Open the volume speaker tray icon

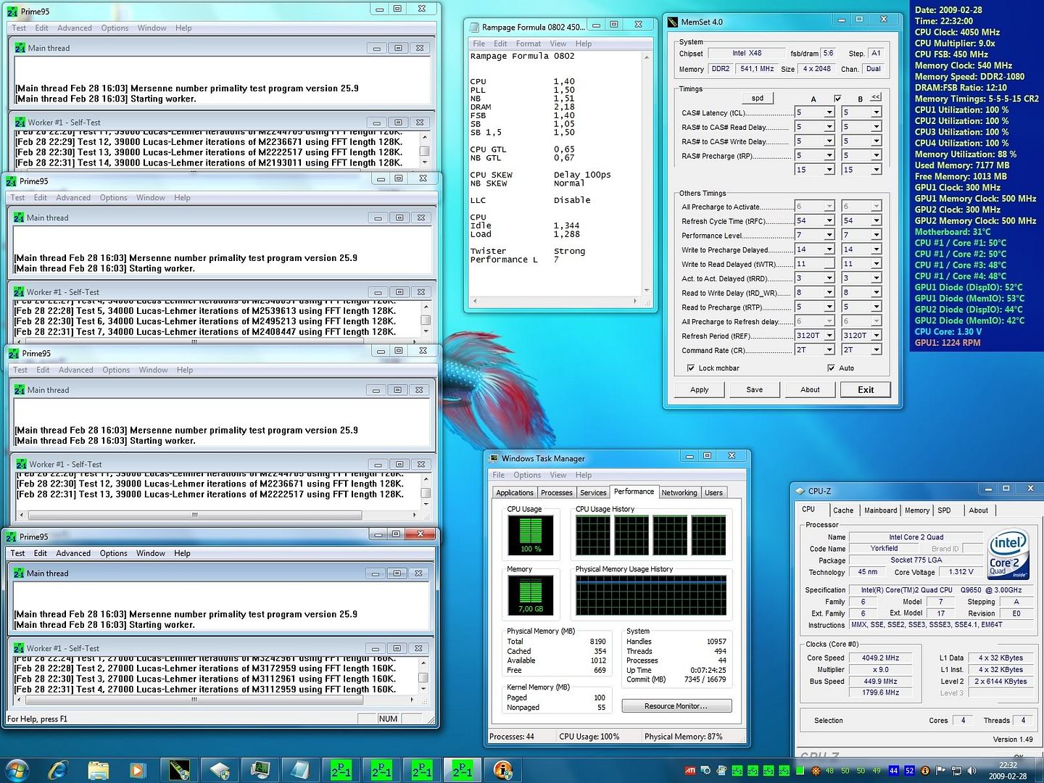971,771
